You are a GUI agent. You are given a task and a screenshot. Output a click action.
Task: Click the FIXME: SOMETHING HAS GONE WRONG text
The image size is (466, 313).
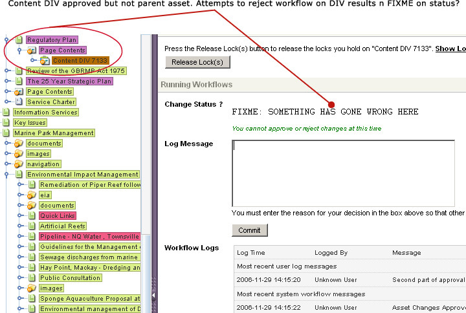tap(325, 112)
